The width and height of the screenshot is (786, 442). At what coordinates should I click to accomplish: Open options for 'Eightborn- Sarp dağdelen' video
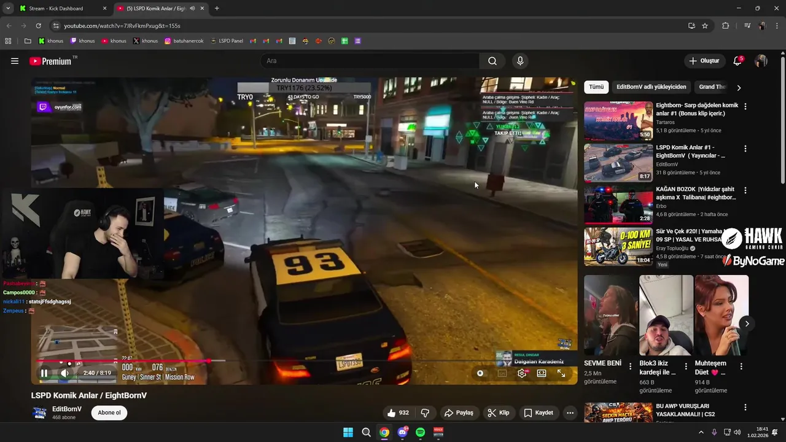pos(745,106)
